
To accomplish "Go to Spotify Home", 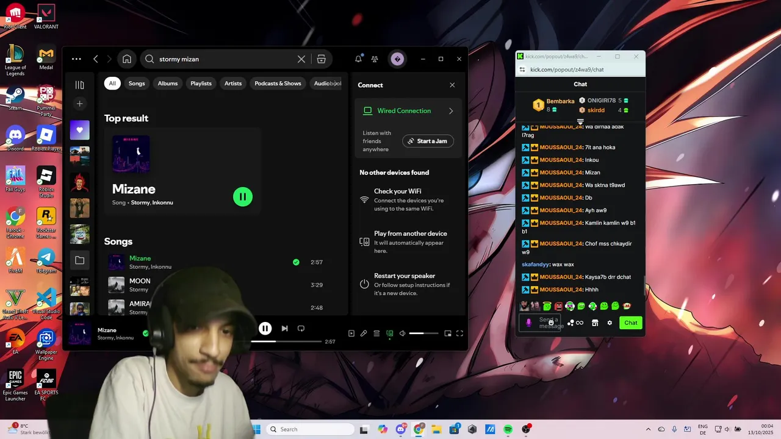I will [127, 59].
